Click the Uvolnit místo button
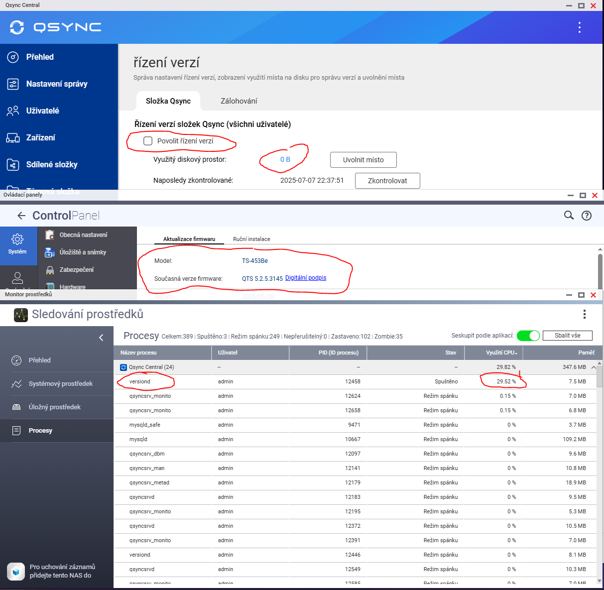 363,160
